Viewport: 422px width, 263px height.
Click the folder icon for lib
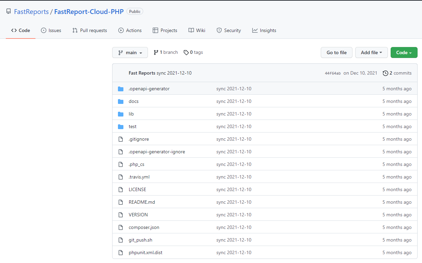point(121,114)
